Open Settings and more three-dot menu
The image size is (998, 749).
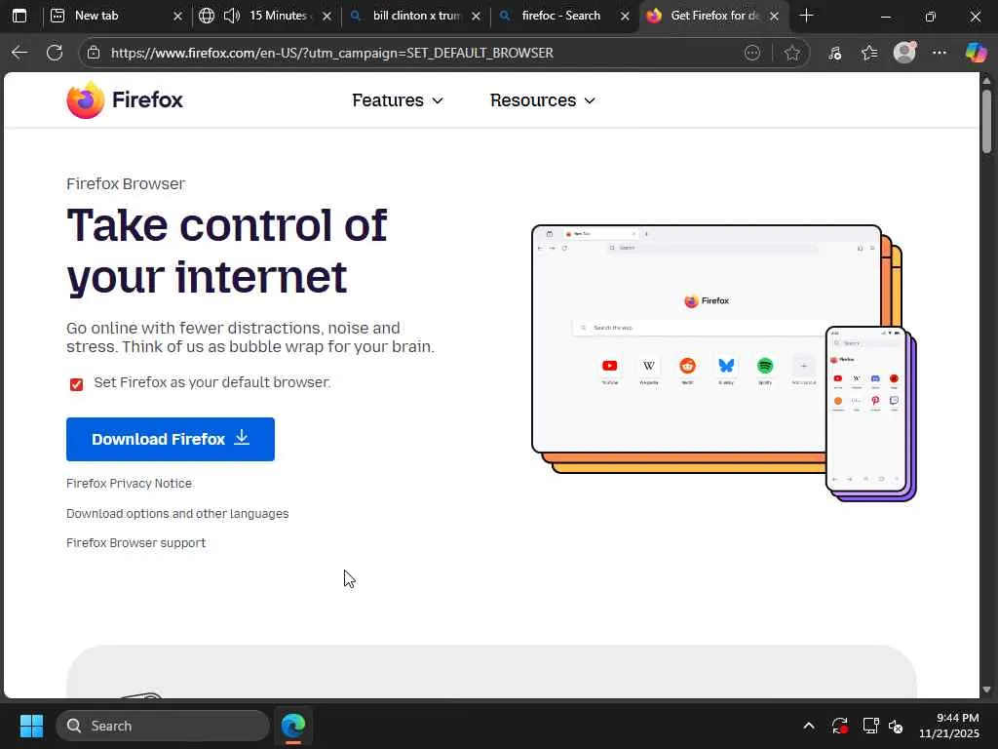coord(940,53)
